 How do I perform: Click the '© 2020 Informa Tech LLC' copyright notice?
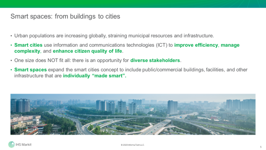(132, 145)
